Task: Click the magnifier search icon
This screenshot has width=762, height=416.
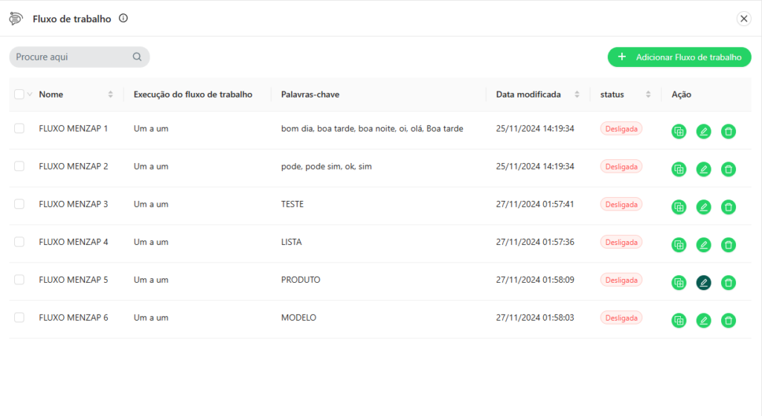Action: pyautogui.click(x=137, y=57)
